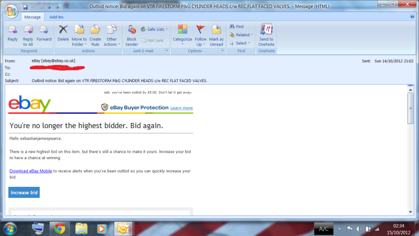The width and height of the screenshot is (419, 236).
Task: Open the Follow Up flag menu
Action: pyautogui.click(x=200, y=35)
